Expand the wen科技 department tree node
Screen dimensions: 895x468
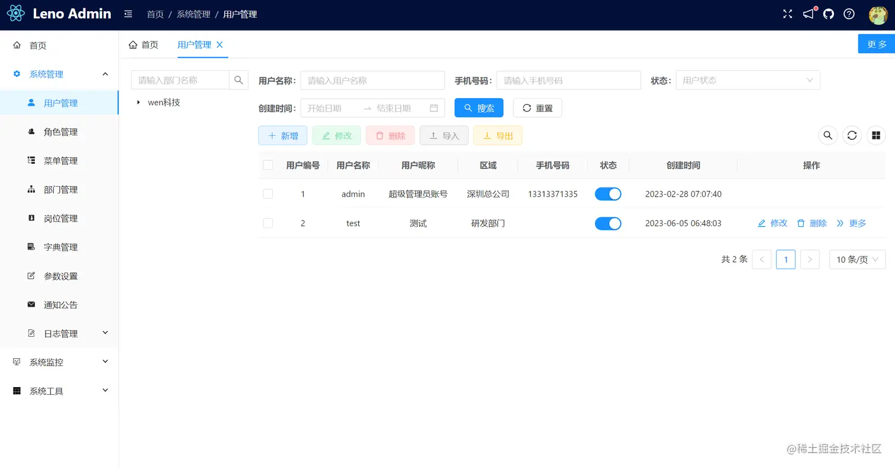pos(138,102)
